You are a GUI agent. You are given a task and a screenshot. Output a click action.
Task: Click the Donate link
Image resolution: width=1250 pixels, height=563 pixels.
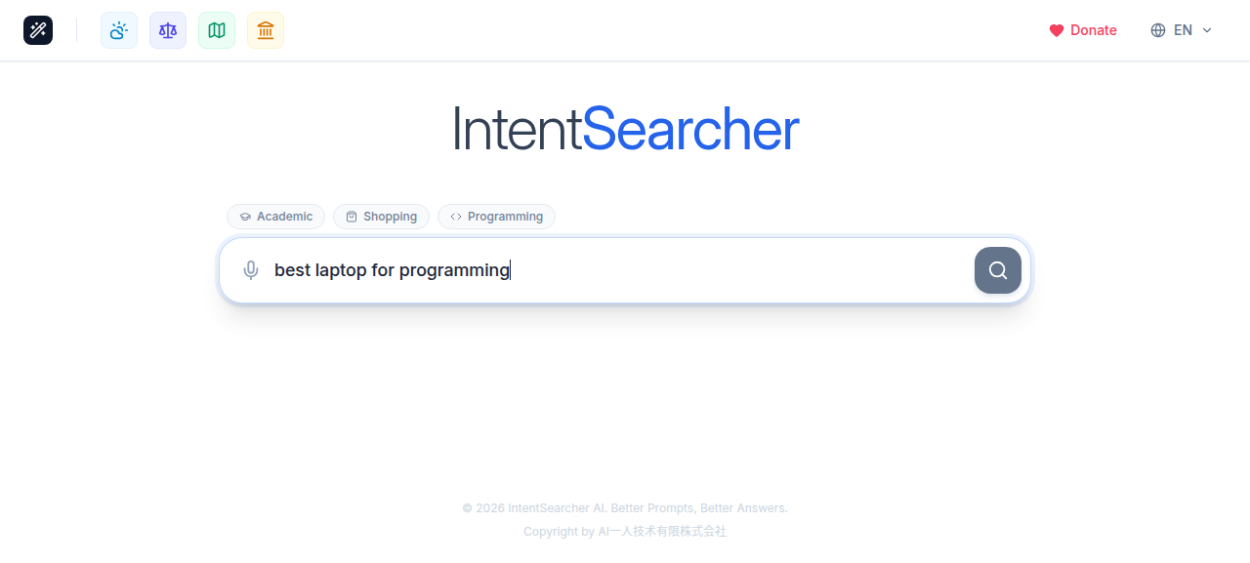[1093, 30]
